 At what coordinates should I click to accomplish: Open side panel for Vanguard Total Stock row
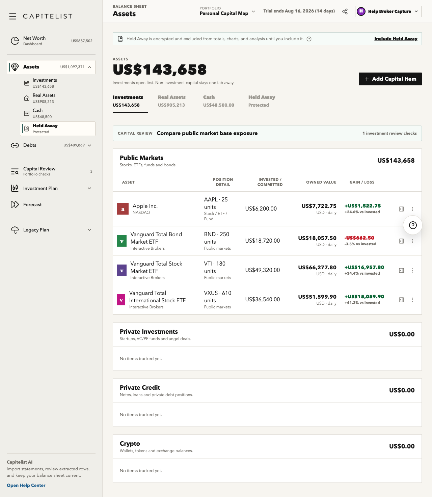tap(401, 270)
